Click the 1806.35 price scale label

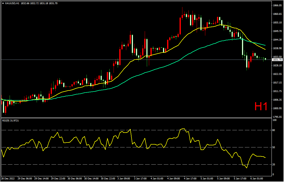[277, 100]
